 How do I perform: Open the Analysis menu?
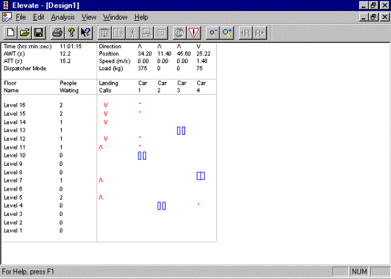[63, 16]
